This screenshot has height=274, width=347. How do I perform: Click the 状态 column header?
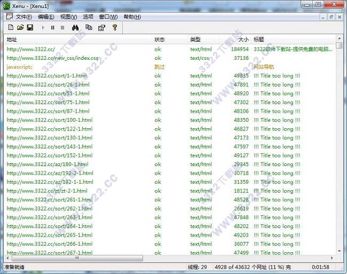pyautogui.click(x=160, y=40)
